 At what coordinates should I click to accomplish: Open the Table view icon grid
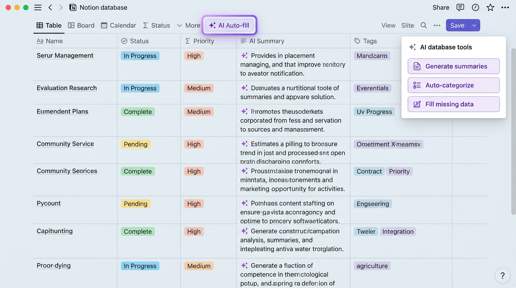[x=40, y=25]
